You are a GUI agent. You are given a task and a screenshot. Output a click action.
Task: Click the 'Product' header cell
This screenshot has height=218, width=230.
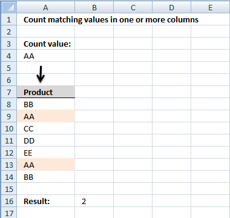(46, 92)
